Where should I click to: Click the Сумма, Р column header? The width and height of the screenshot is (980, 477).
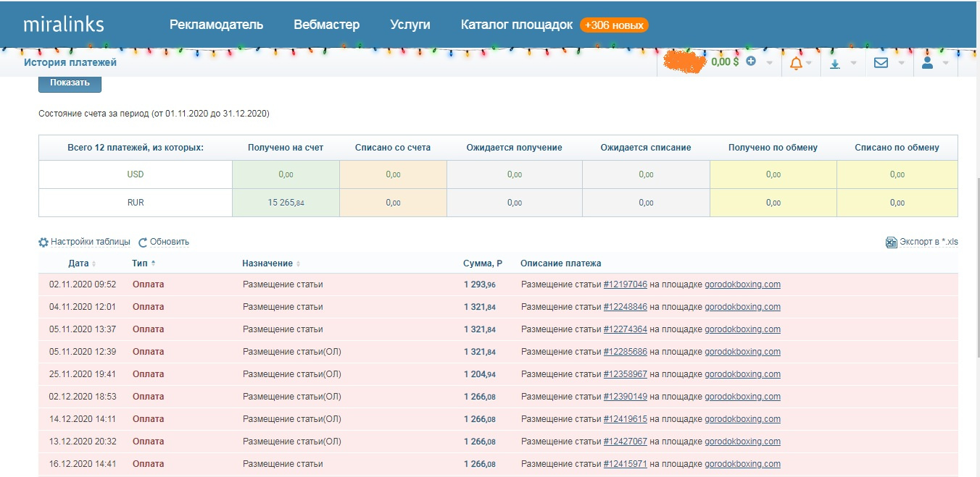483,263
